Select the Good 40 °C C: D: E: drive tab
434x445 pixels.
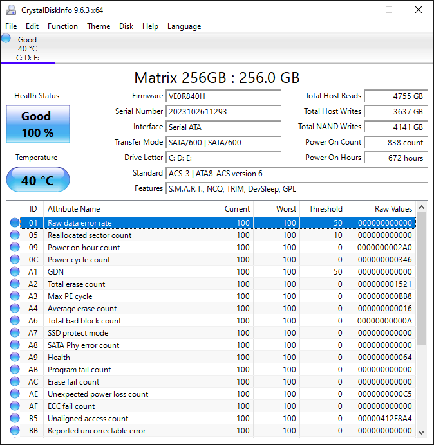click(27, 49)
